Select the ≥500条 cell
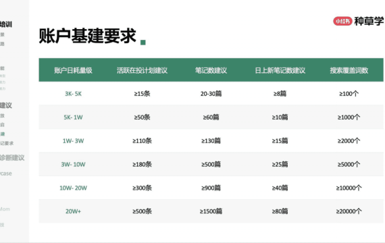385x243 pixels. click(142, 211)
